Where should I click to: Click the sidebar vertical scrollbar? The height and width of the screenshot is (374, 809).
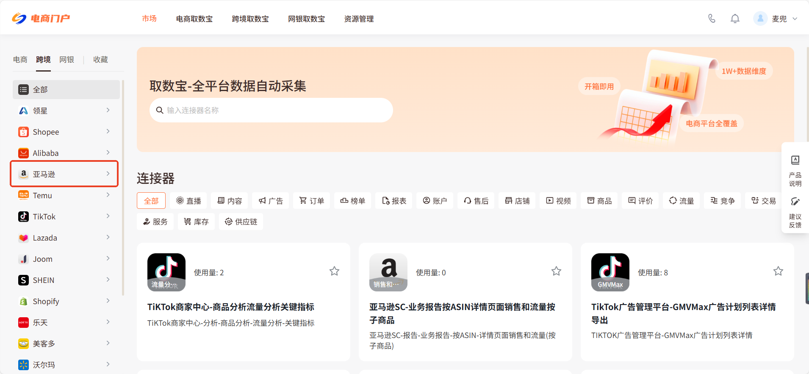coord(123,186)
